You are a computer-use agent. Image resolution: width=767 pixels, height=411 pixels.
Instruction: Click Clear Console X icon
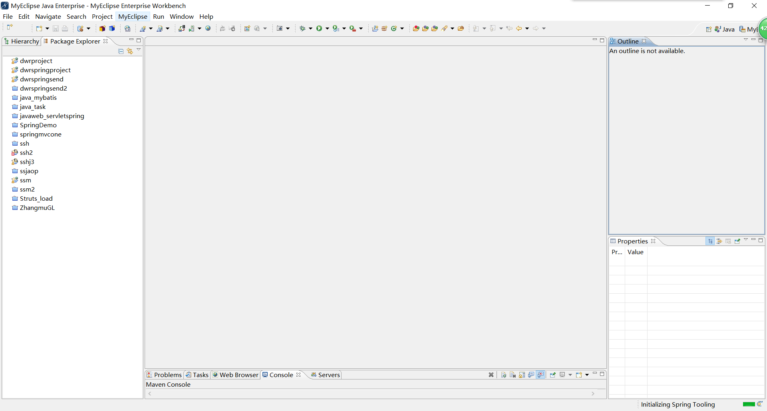click(491, 375)
